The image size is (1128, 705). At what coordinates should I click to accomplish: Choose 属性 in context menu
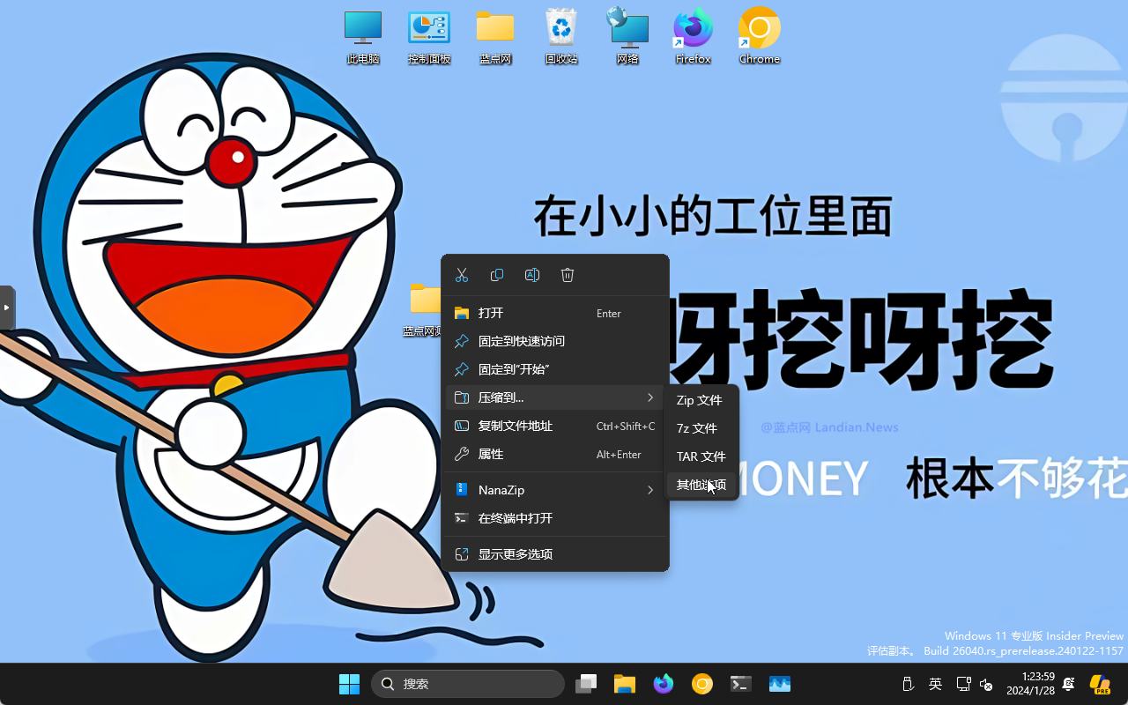coord(555,454)
